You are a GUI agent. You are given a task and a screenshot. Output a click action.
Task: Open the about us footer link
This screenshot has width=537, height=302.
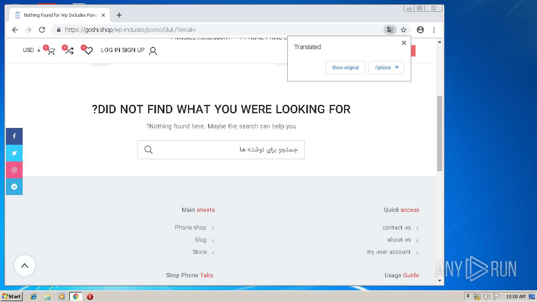coord(399,240)
